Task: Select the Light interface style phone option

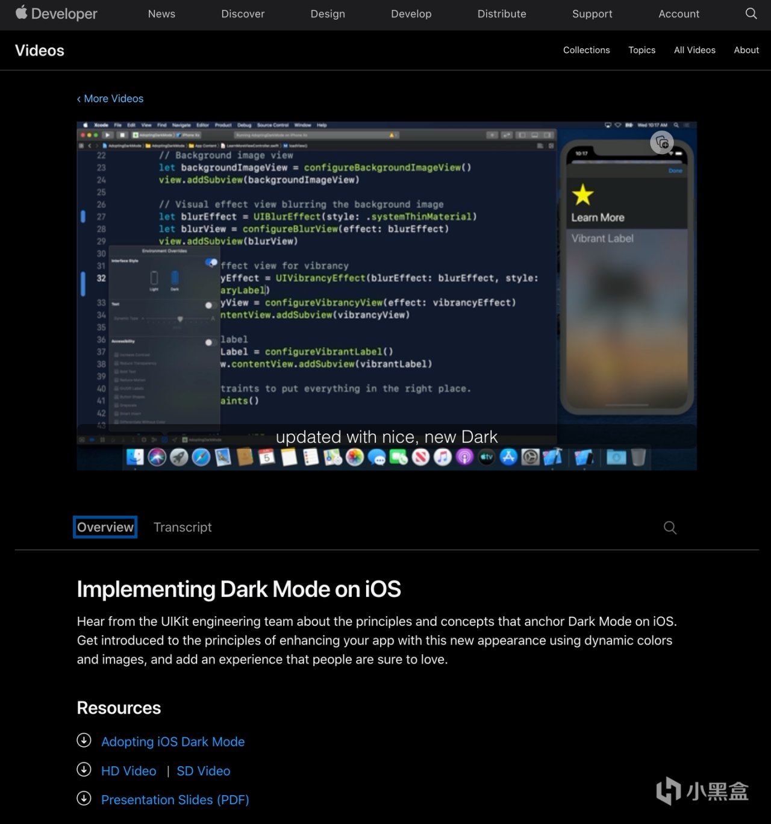Action: point(154,278)
